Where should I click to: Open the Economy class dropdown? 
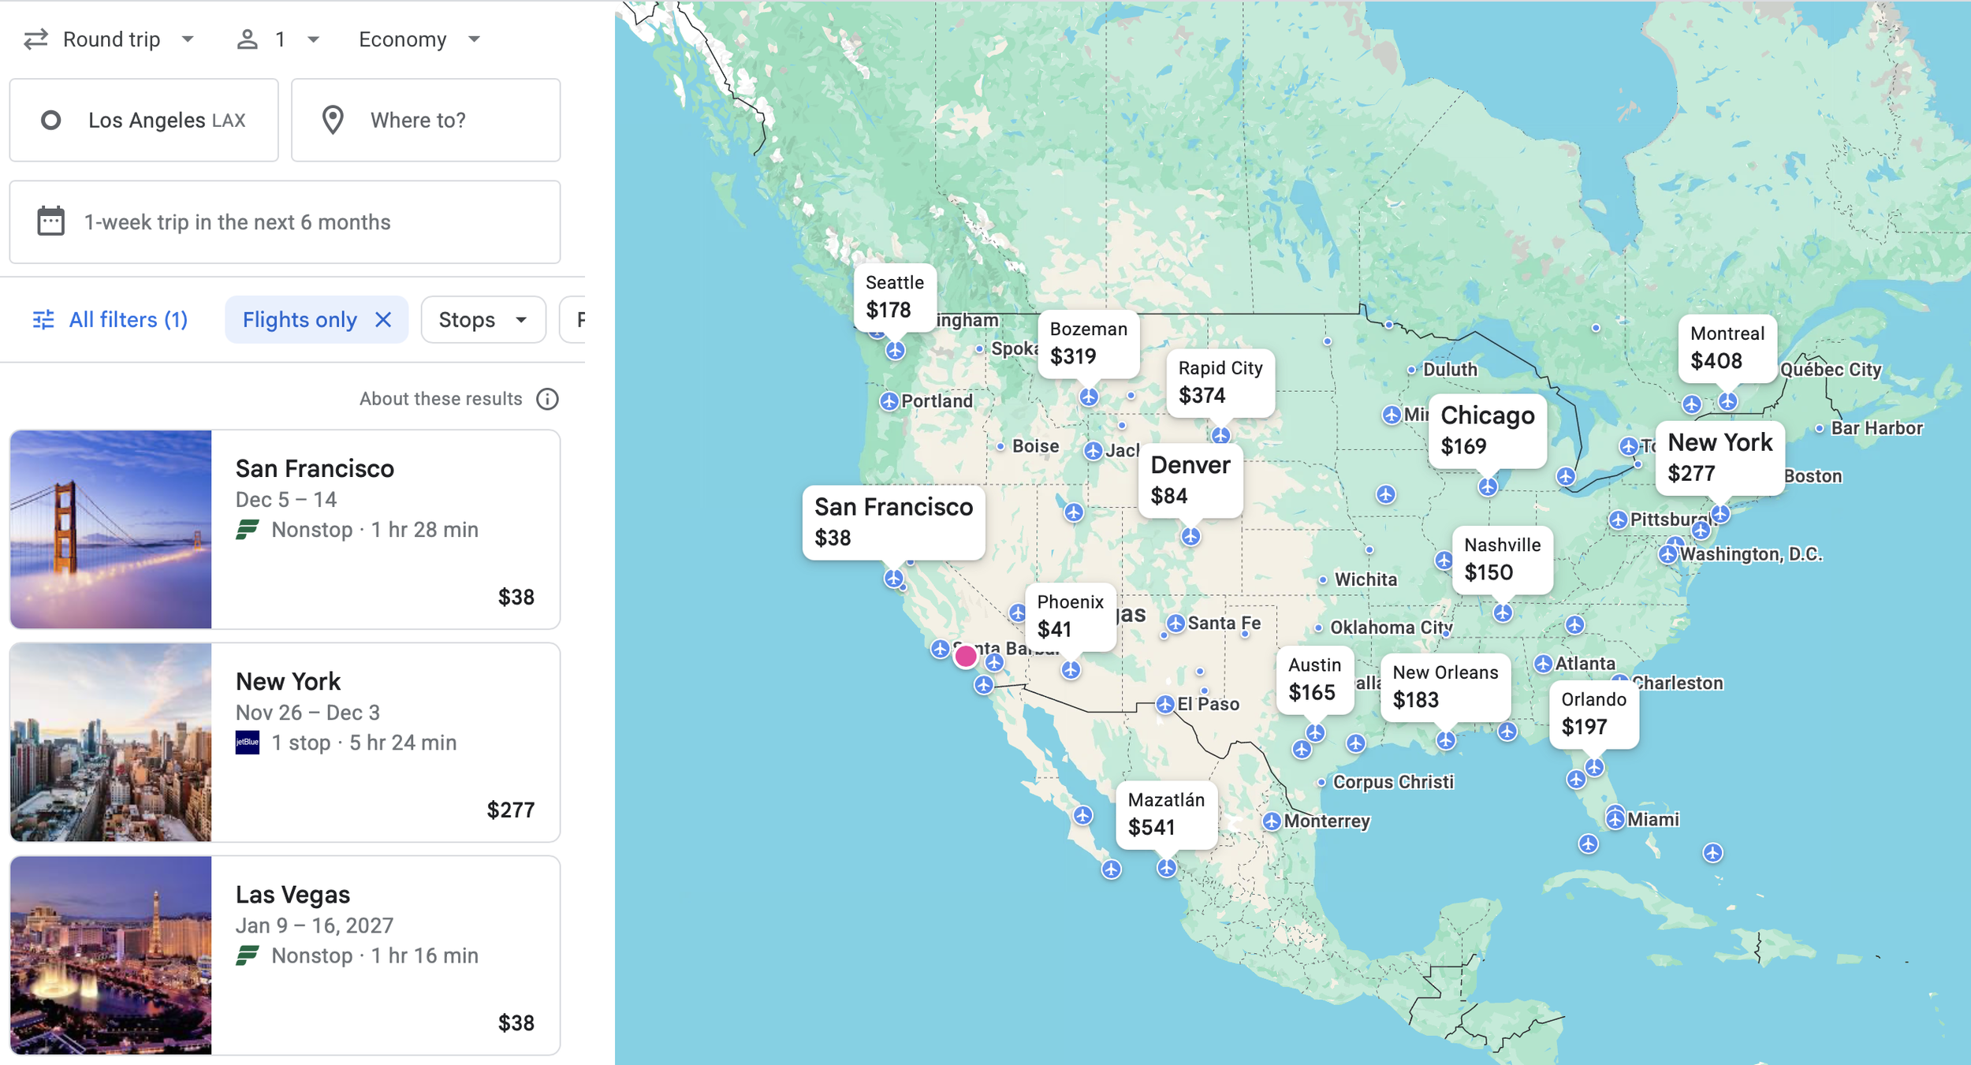click(x=419, y=39)
